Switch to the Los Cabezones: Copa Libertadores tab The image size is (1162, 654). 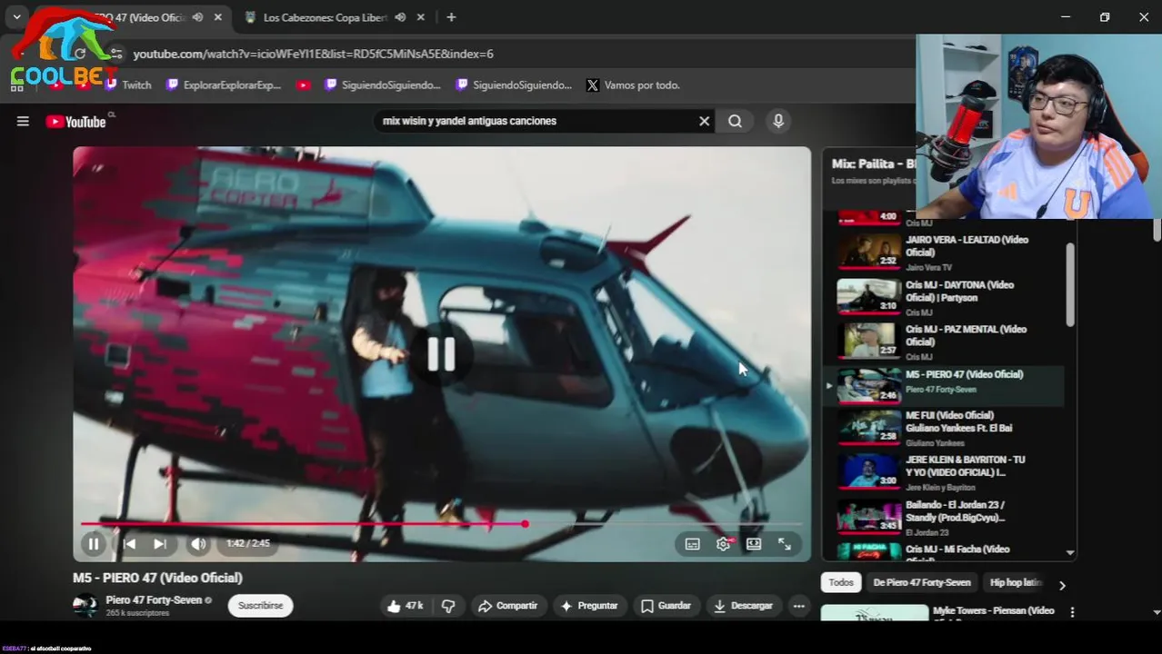coord(325,17)
